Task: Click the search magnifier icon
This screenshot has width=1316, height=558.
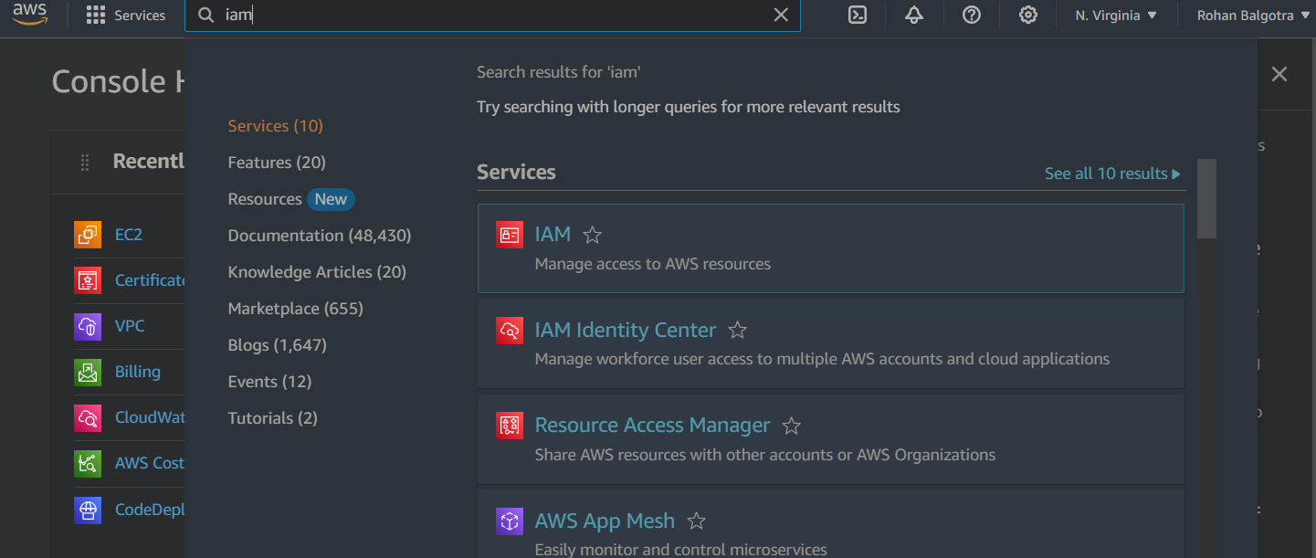Action: pos(205,15)
